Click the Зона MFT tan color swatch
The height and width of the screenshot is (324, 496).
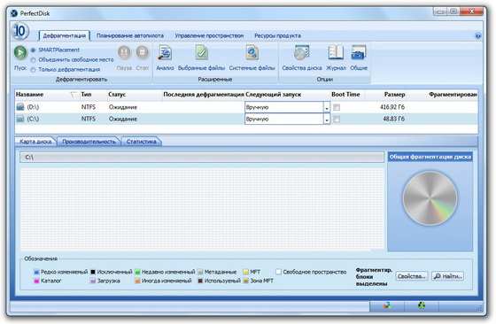246,281
